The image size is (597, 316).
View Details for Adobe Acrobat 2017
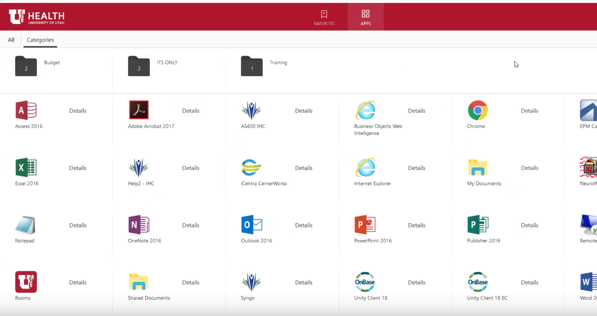point(191,111)
